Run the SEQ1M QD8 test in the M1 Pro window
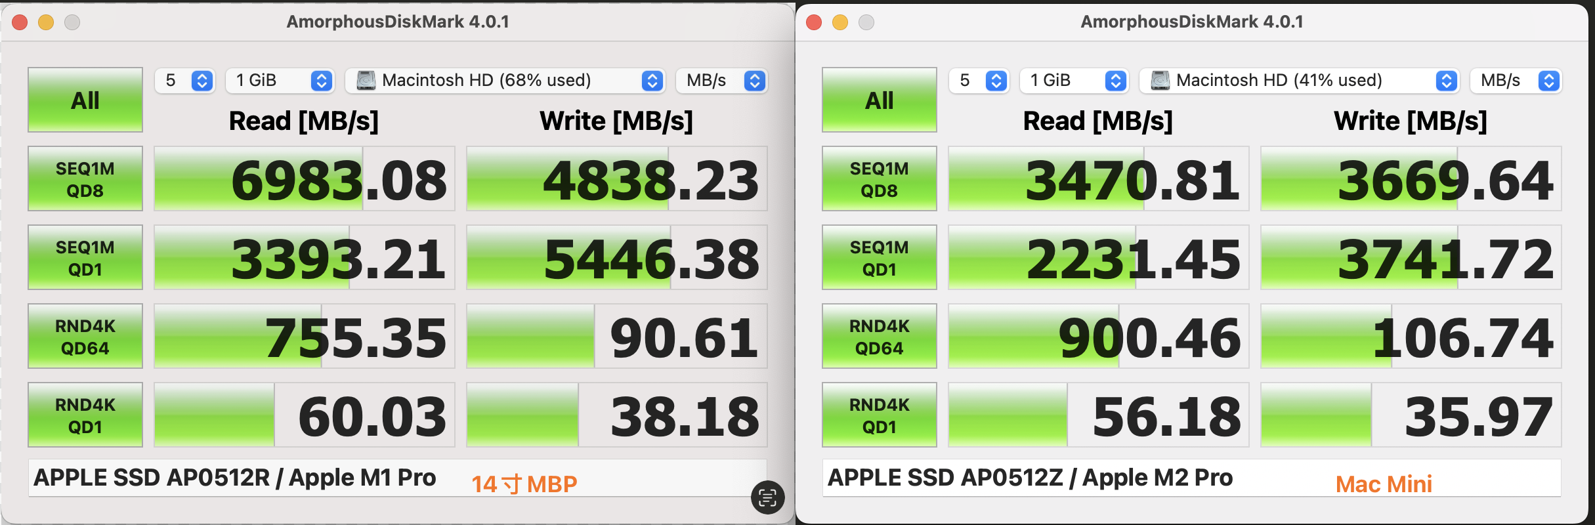 click(x=85, y=178)
